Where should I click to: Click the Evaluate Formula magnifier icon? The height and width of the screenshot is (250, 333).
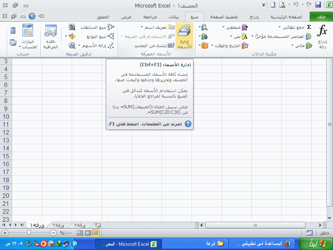(72, 45)
